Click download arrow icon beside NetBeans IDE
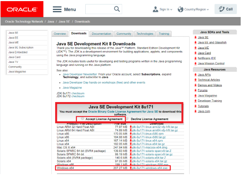The width and height of the screenshot is (241, 176). (x=196, y=58)
